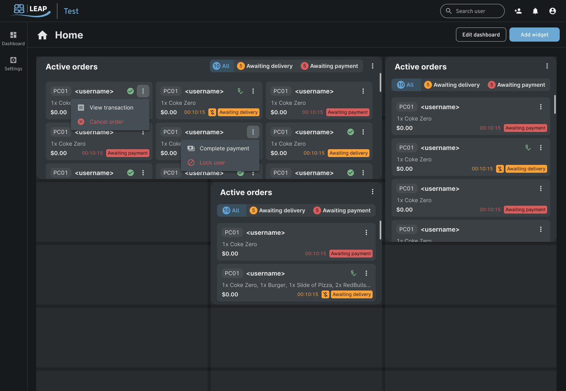
Task: Open bottom Active orders widget options menu
Action: [373, 192]
